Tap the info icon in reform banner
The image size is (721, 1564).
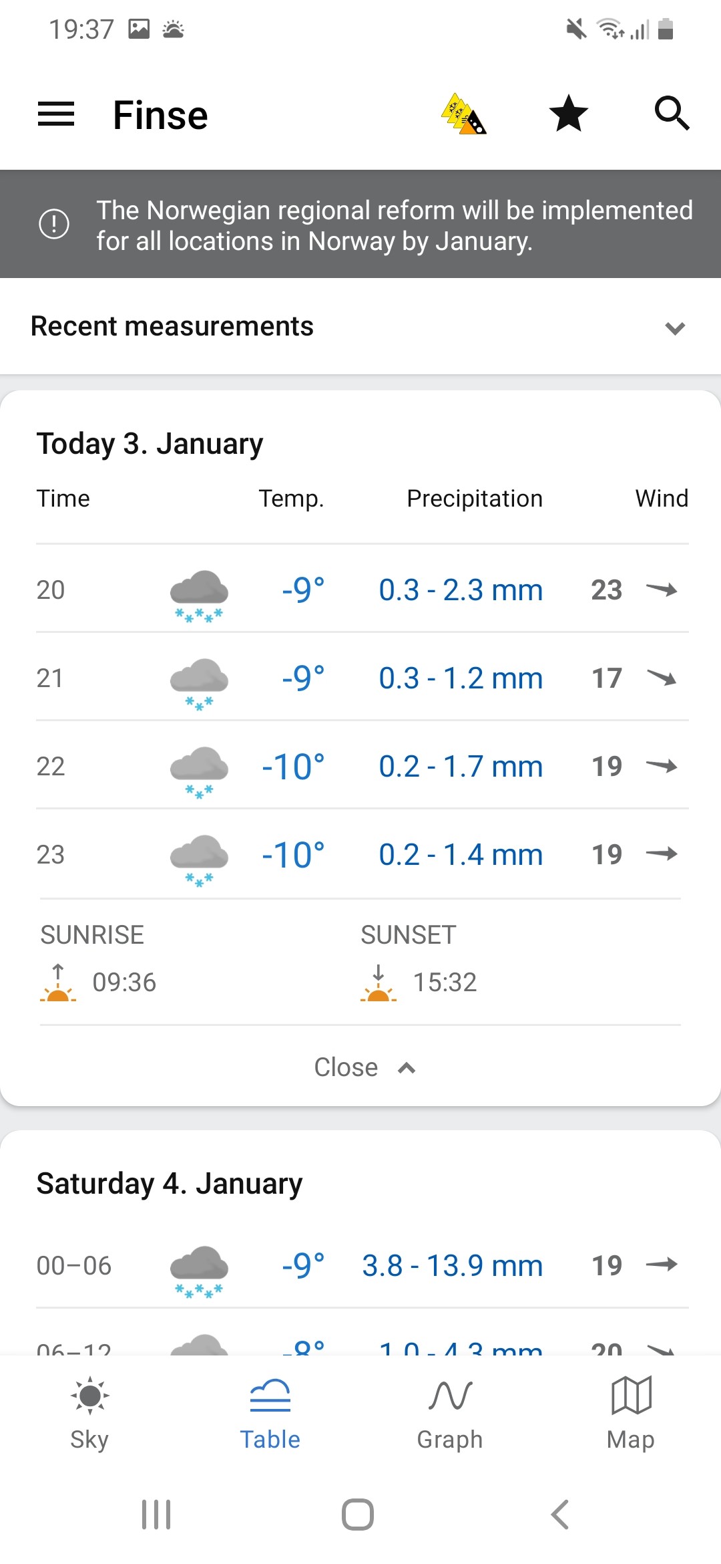point(54,224)
